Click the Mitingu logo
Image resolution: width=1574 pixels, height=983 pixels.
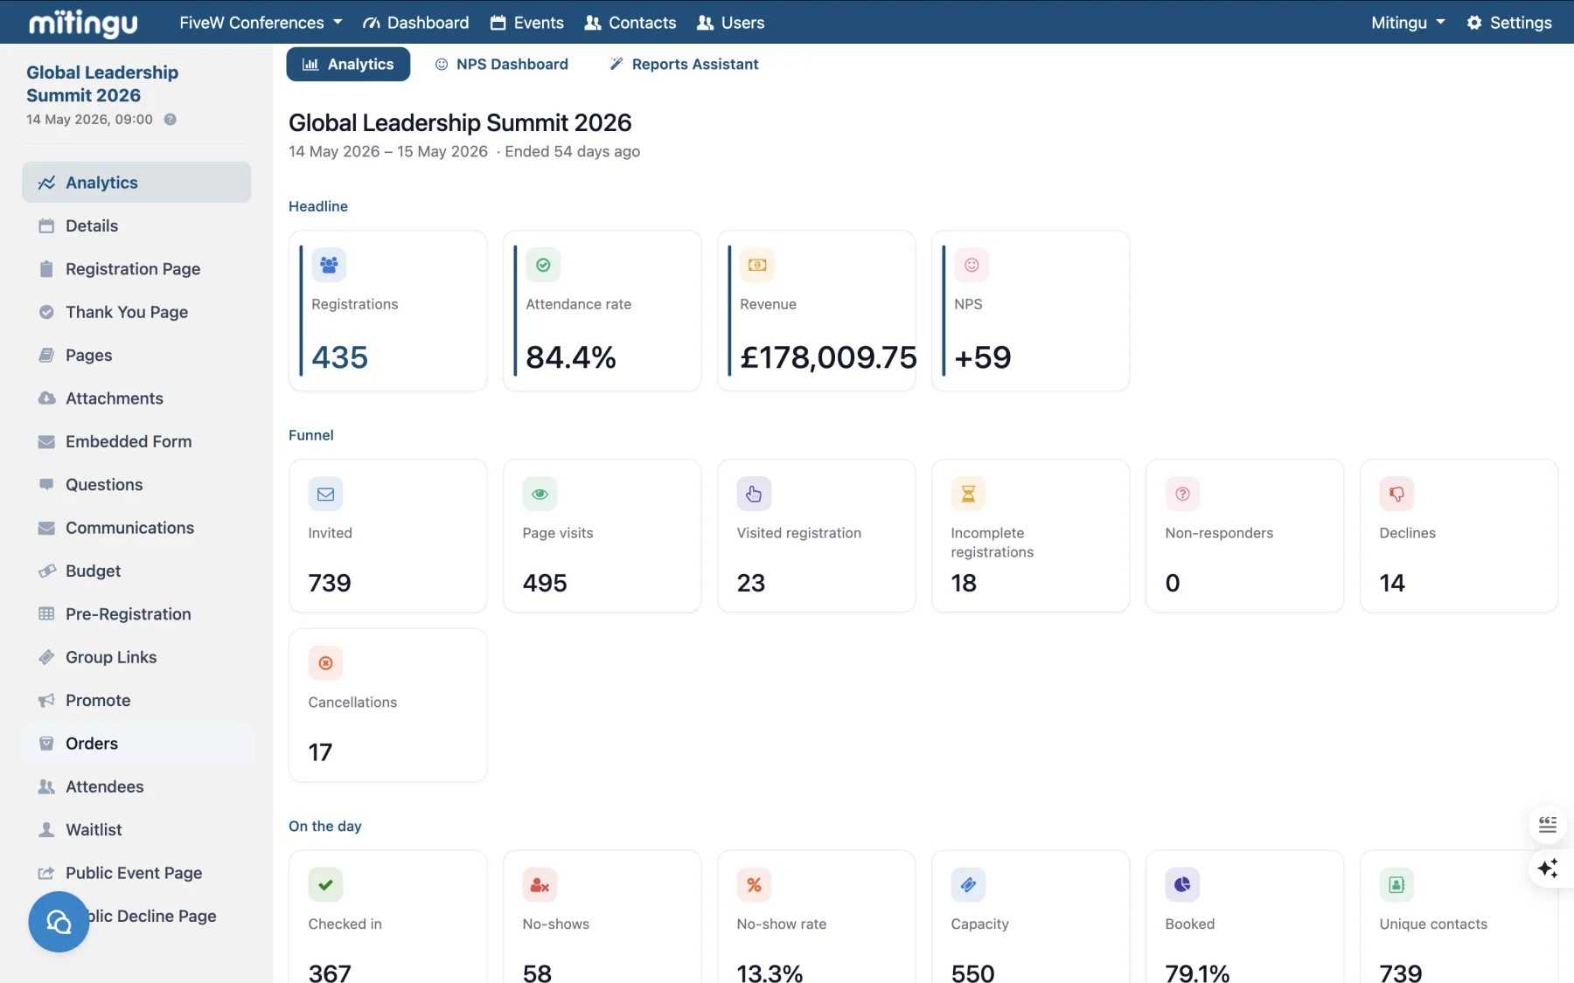(x=83, y=23)
